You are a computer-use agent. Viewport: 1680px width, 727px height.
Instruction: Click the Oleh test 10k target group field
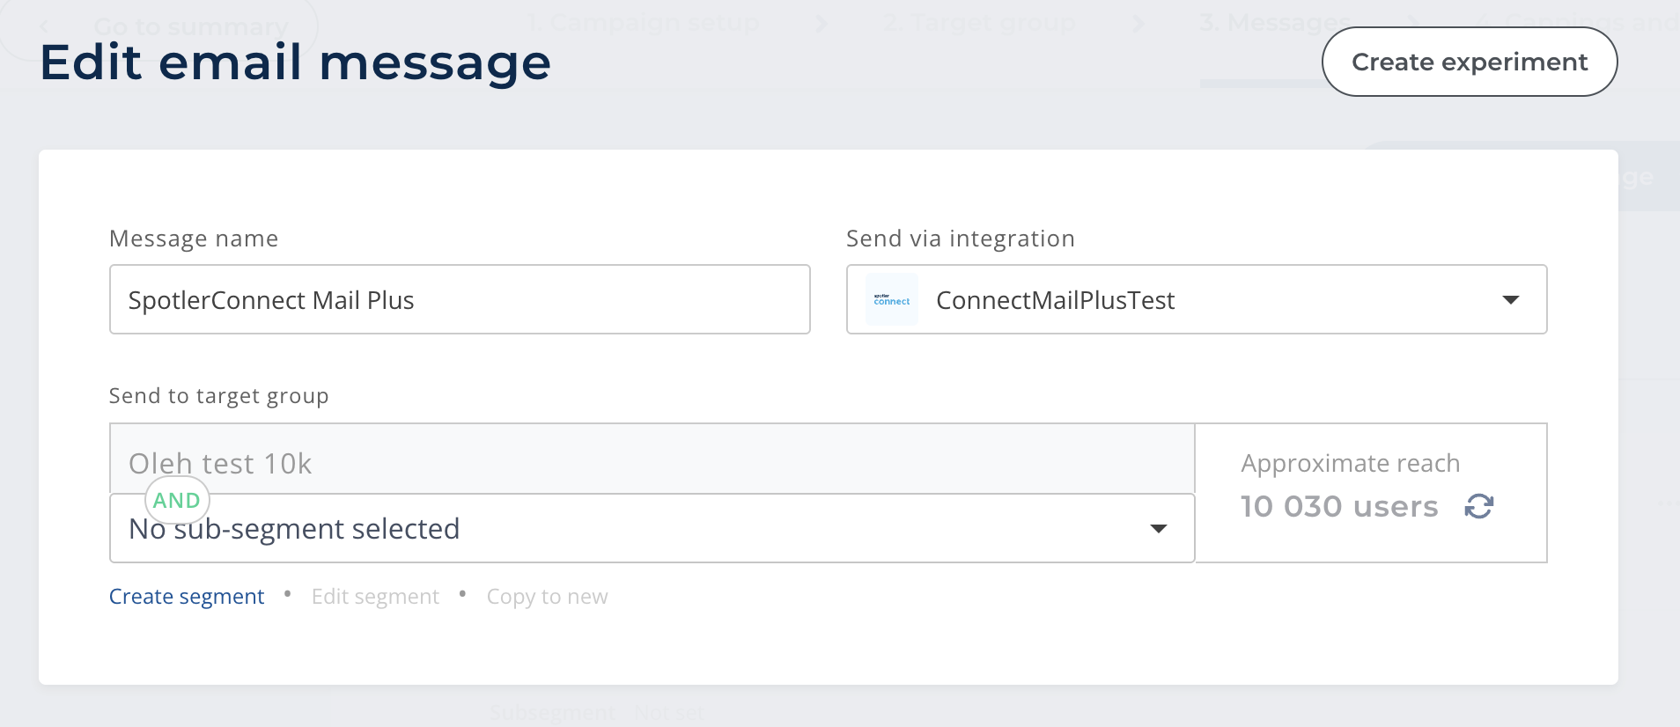coord(652,459)
